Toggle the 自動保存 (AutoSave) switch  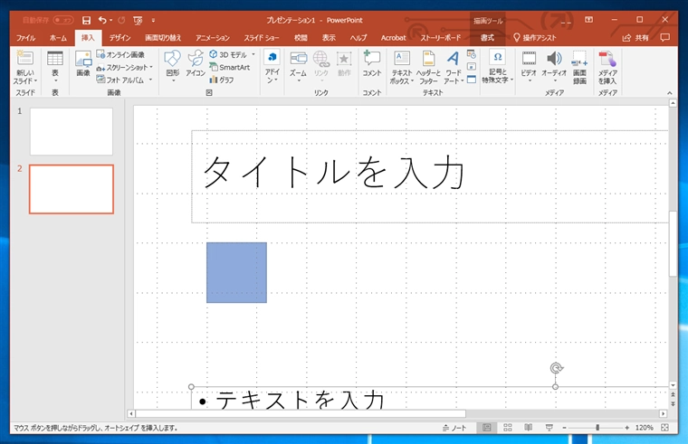(63, 20)
